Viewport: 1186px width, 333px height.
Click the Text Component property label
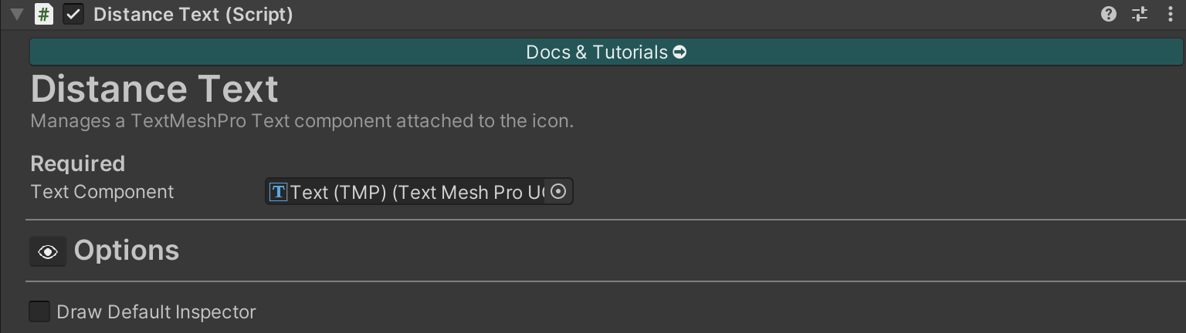point(102,191)
